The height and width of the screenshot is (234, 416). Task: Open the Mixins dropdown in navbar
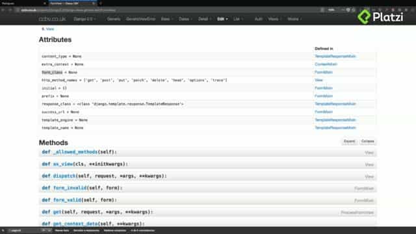294,19
